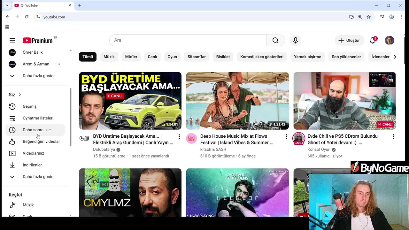Open options for BYD Üretime video
Viewport: 409px width, 230px height.
pos(179,137)
